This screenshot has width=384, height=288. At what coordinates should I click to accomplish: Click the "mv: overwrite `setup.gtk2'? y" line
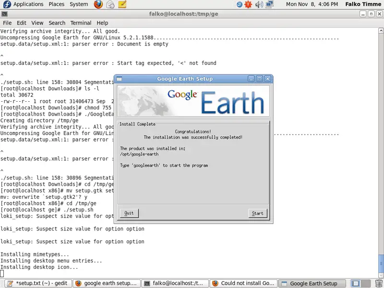[x=44, y=197]
